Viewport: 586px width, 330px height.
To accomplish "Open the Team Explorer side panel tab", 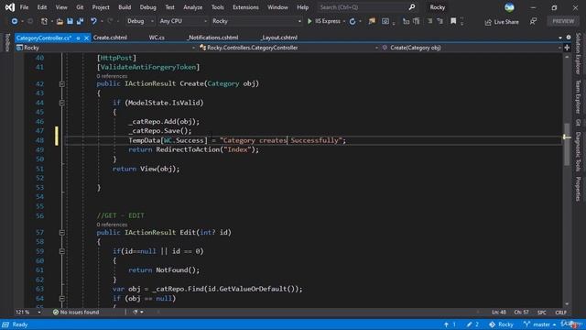I will tap(578, 96).
